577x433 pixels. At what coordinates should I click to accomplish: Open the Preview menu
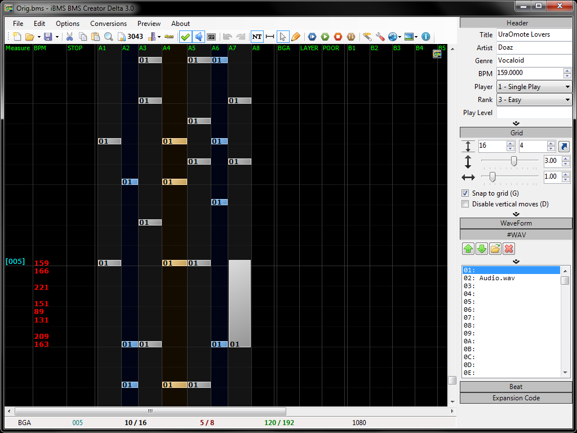[x=149, y=24]
